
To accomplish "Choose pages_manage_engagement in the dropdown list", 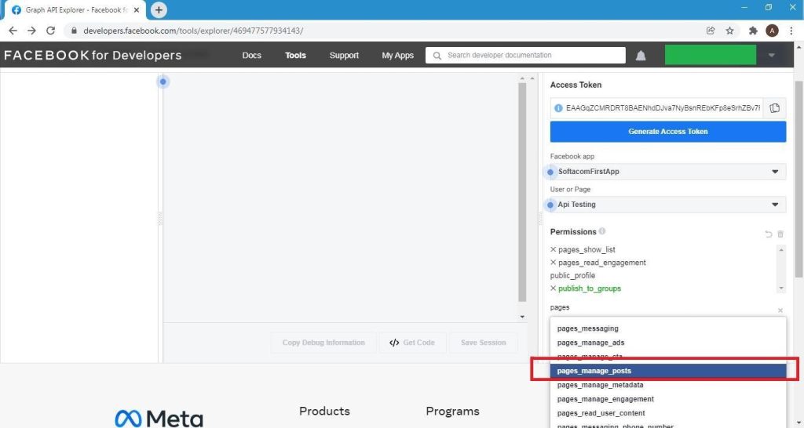I will (605, 399).
